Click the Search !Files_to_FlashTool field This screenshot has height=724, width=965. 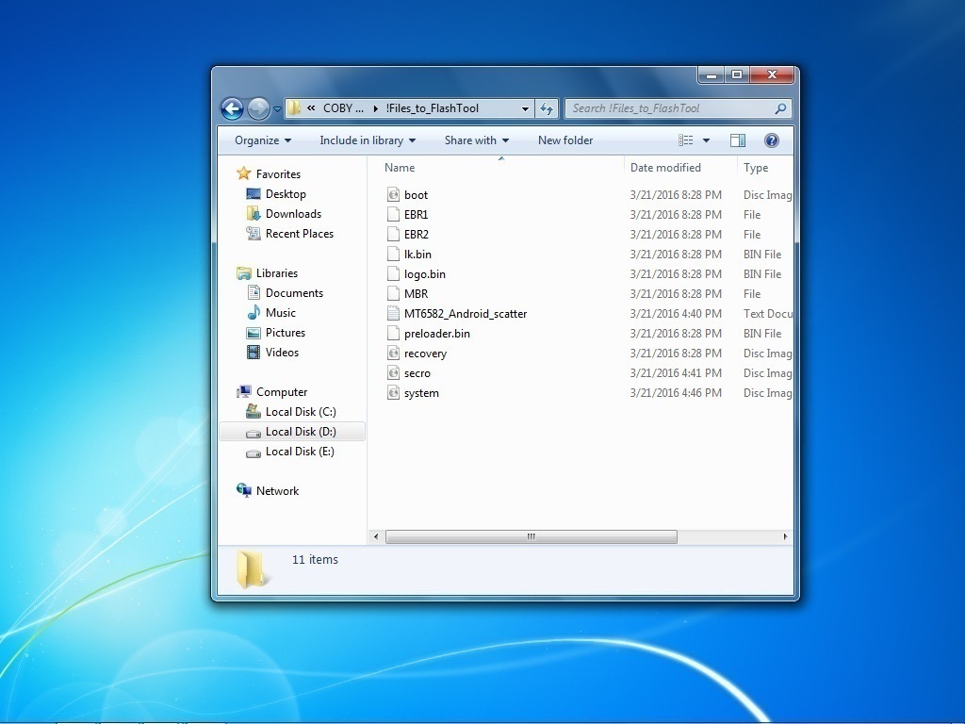(x=678, y=108)
